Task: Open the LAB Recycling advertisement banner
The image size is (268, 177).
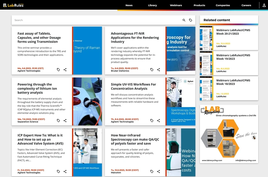Action: pyautogui.click(x=229, y=134)
